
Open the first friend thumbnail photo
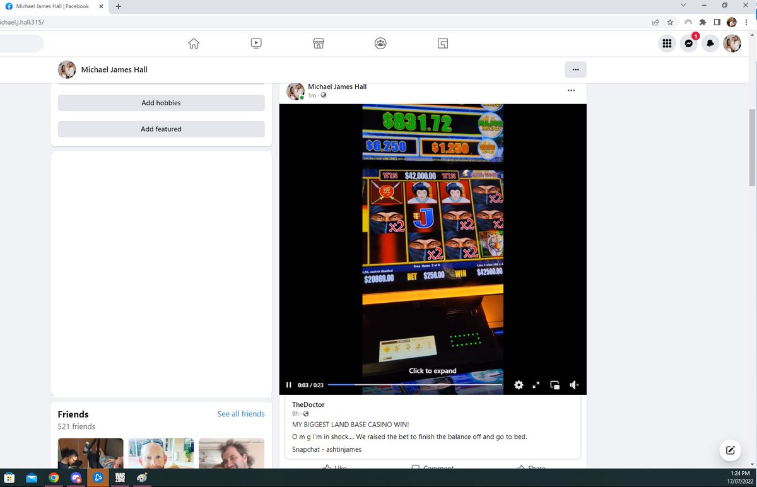(x=90, y=453)
